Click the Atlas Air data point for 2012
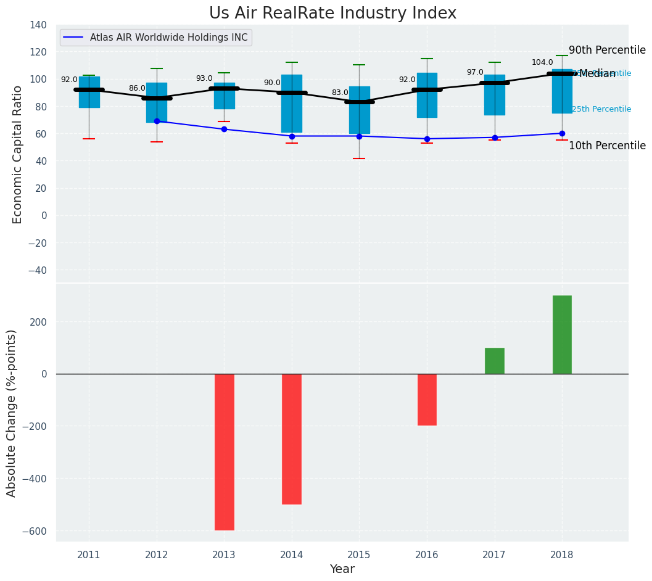This screenshot has width=652, height=581. 157,121
